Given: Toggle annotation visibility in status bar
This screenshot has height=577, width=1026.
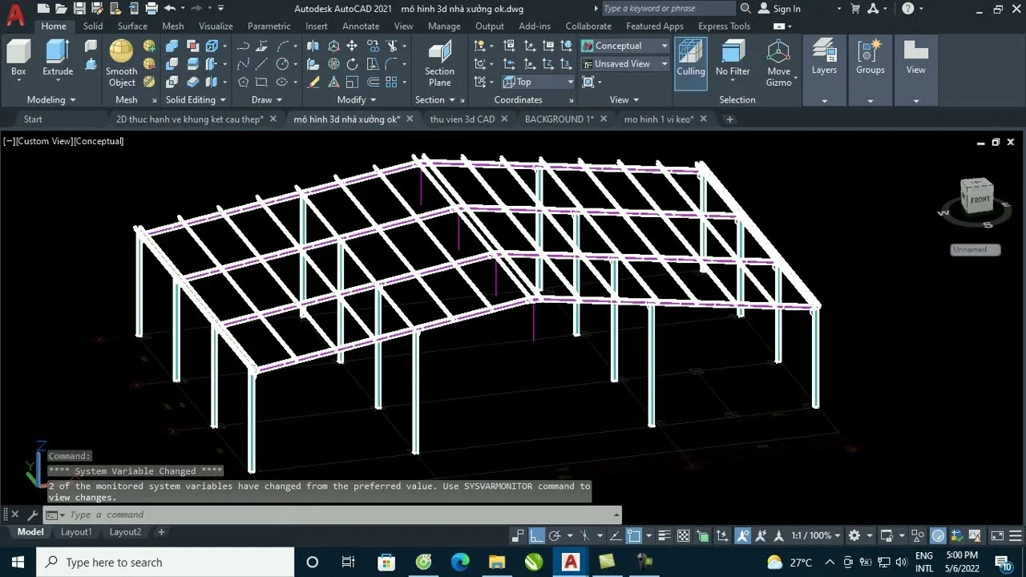Looking at the screenshot, I should pyautogui.click(x=742, y=535).
